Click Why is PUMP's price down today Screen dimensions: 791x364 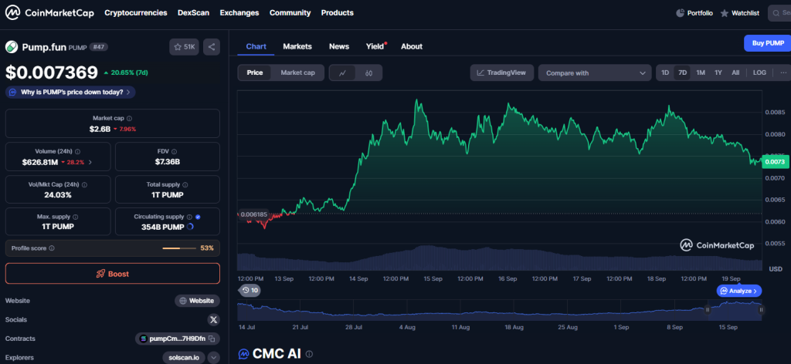click(70, 92)
